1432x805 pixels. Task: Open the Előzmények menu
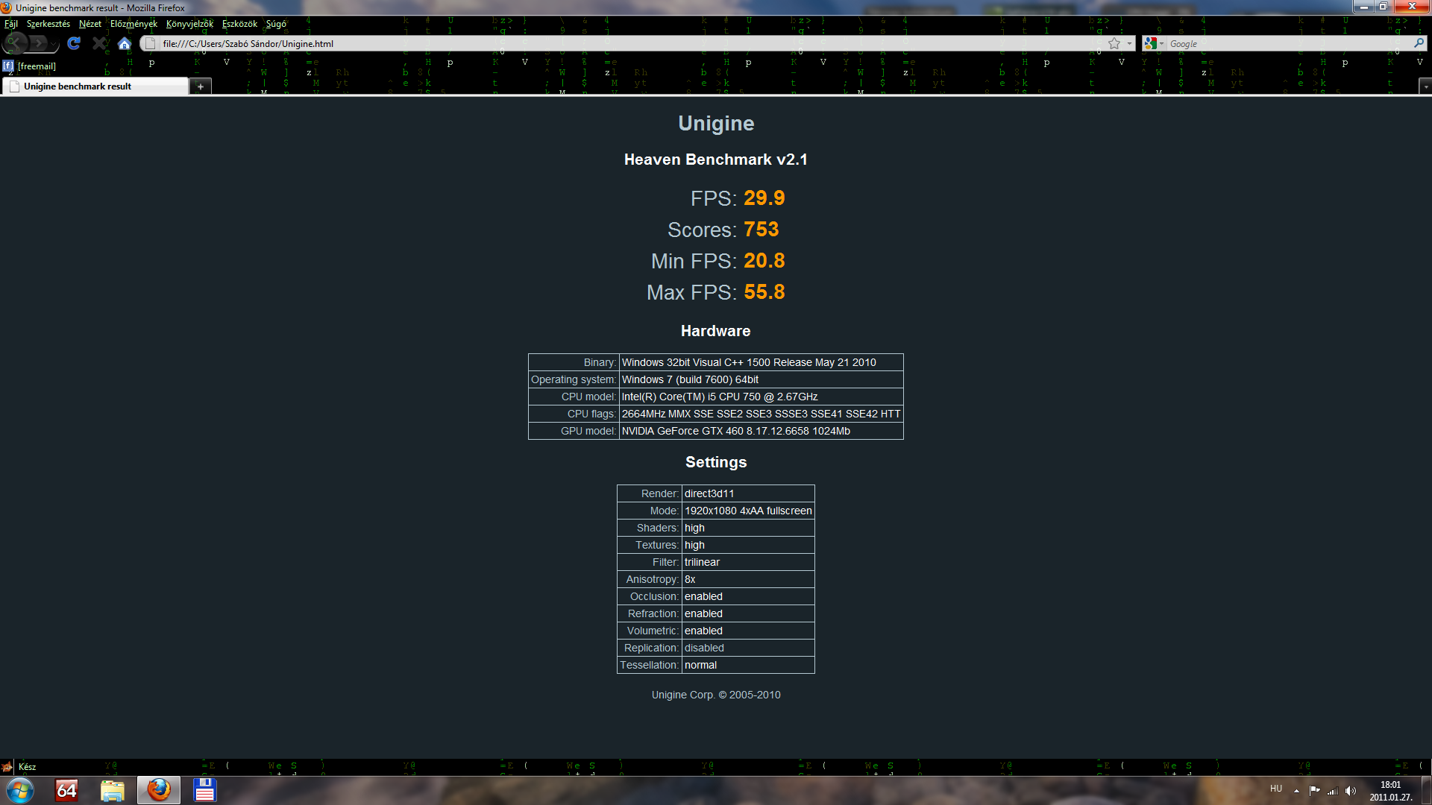pos(134,24)
